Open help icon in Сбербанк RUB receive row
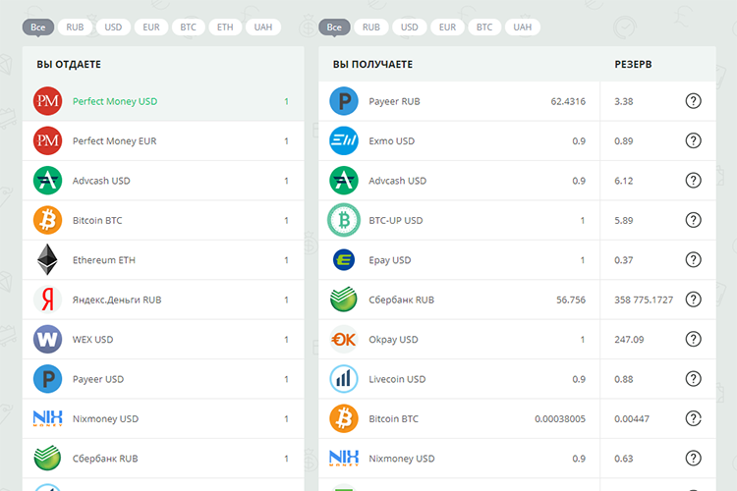Image resolution: width=737 pixels, height=491 pixels. [694, 300]
